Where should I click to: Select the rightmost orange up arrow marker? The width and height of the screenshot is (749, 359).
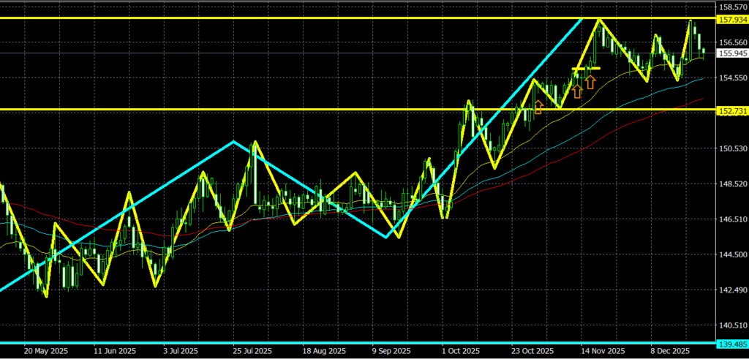pyautogui.click(x=590, y=81)
